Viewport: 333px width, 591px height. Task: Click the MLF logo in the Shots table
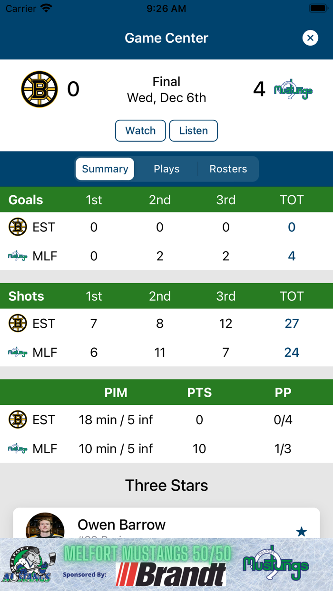[x=17, y=352]
